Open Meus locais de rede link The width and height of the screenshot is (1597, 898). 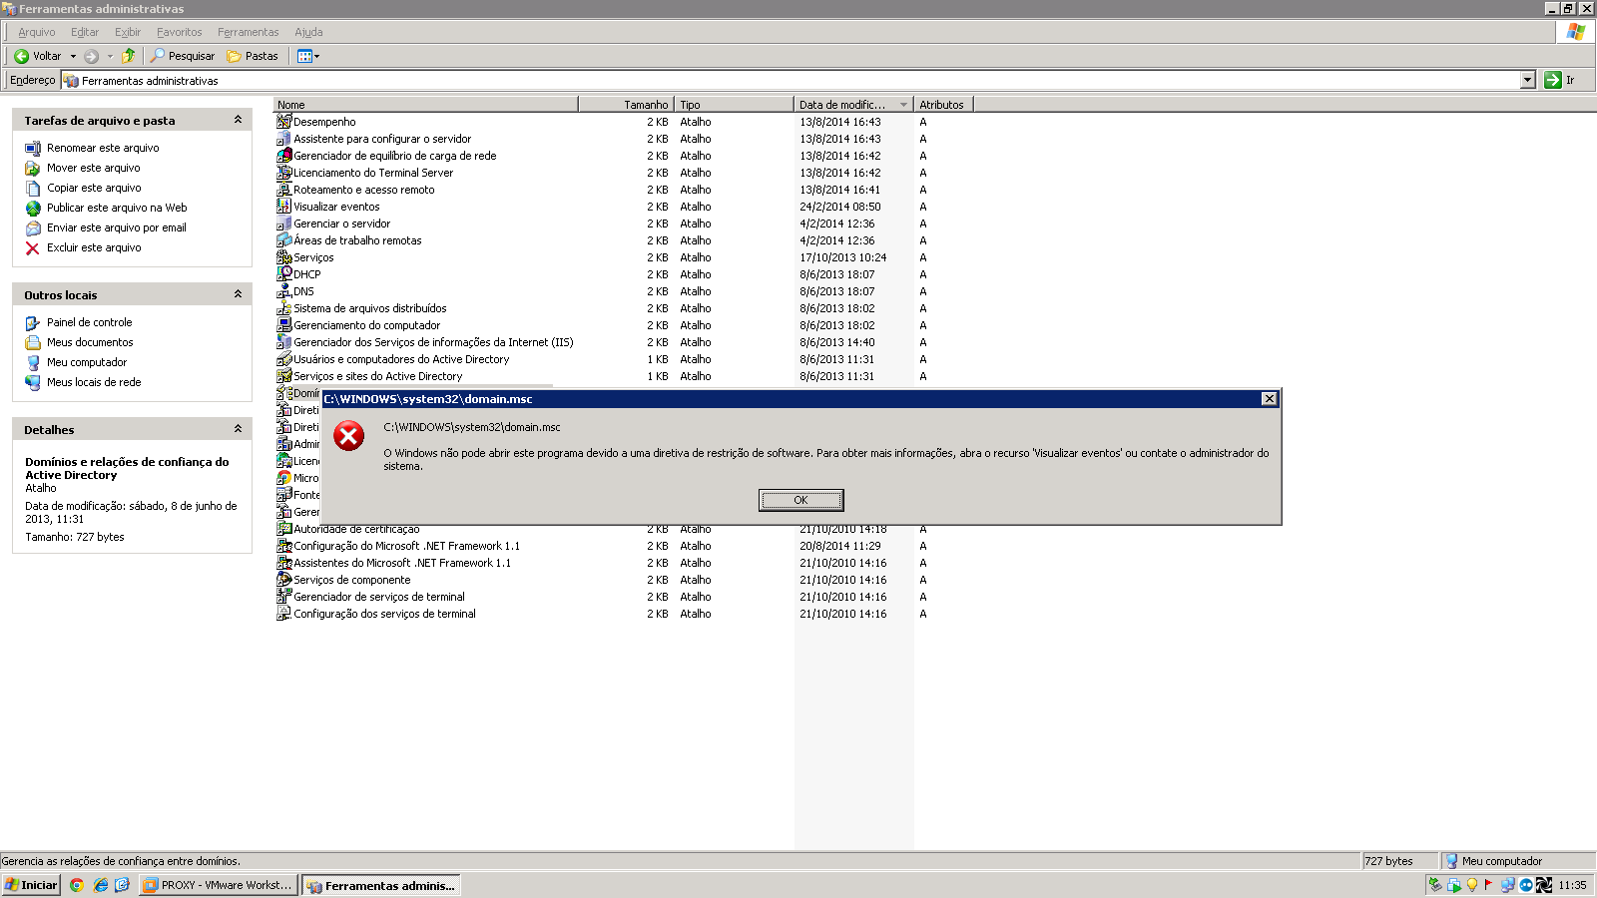(x=94, y=382)
